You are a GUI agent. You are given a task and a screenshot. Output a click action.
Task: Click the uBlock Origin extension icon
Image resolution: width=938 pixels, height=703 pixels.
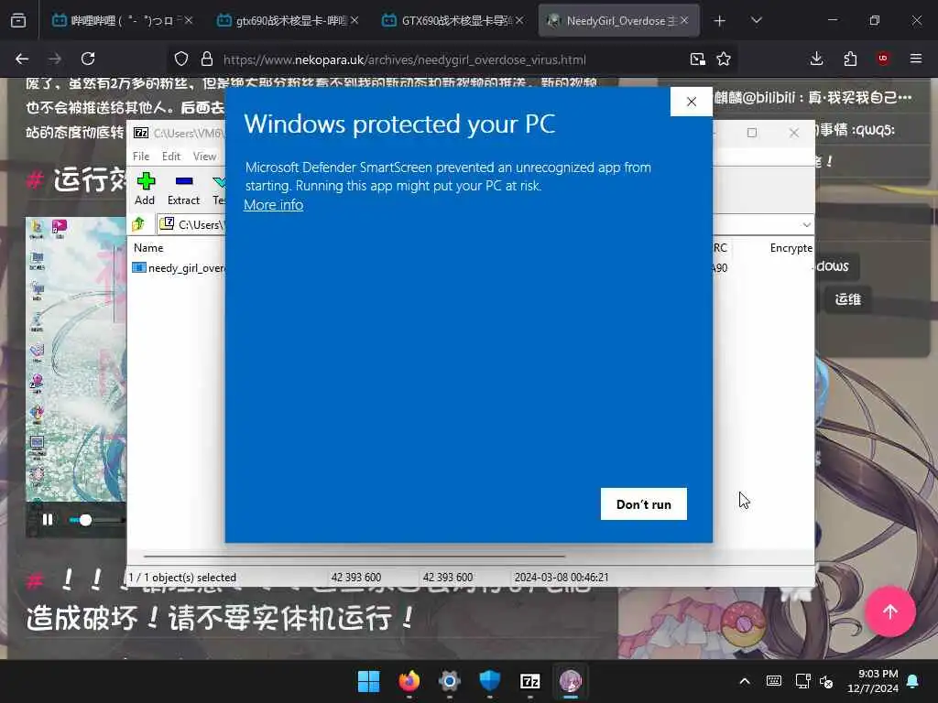883,59
